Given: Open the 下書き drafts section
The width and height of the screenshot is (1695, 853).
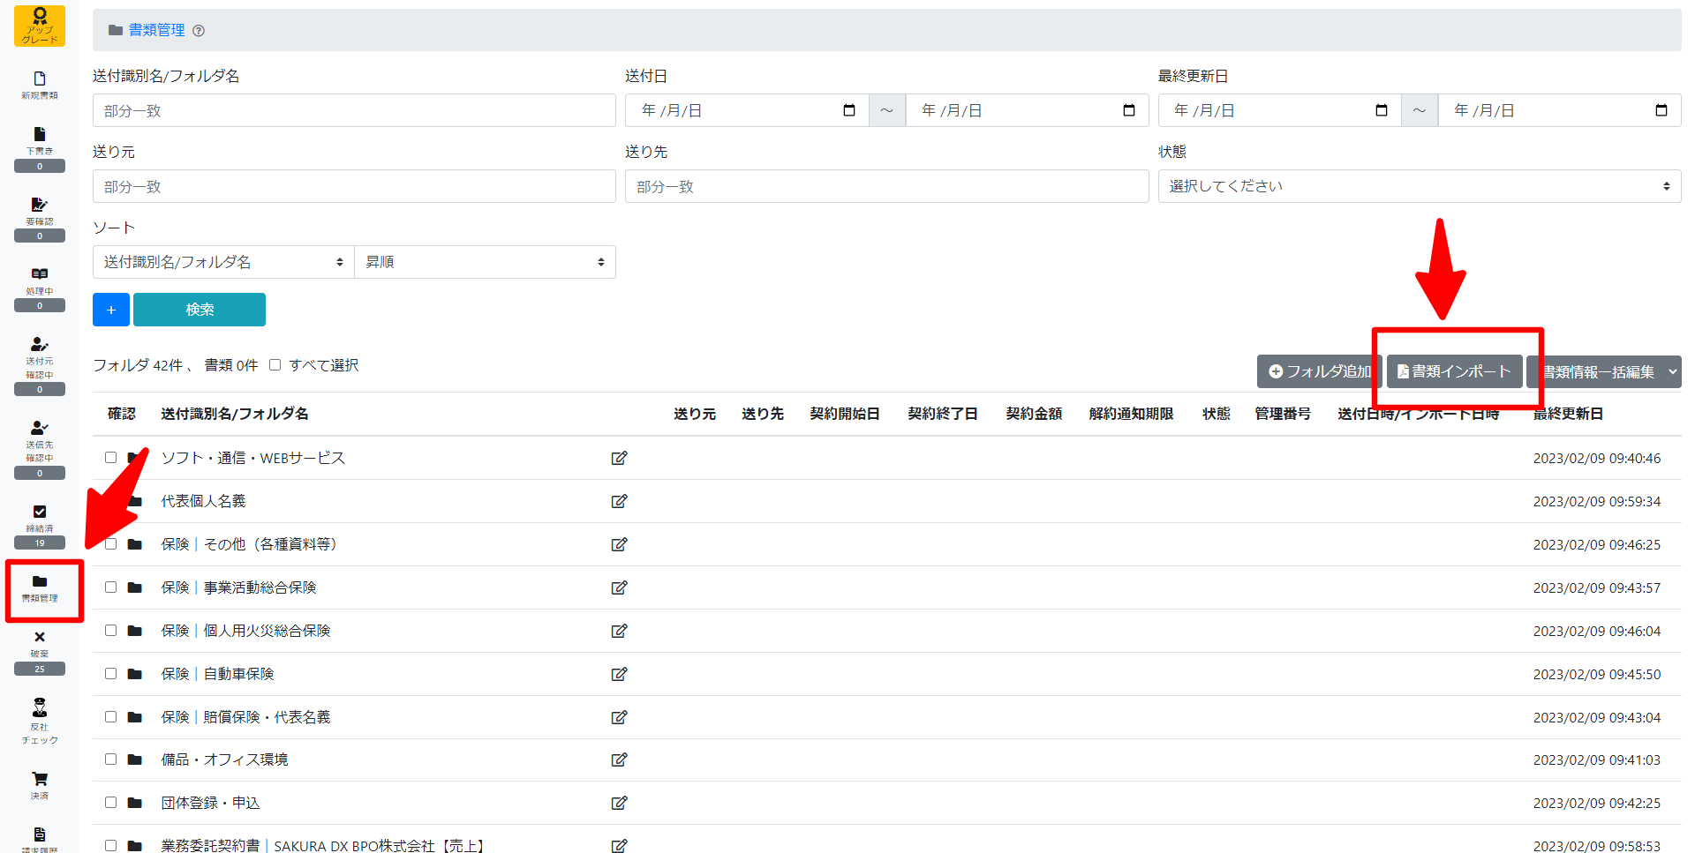Looking at the screenshot, I should click(39, 141).
